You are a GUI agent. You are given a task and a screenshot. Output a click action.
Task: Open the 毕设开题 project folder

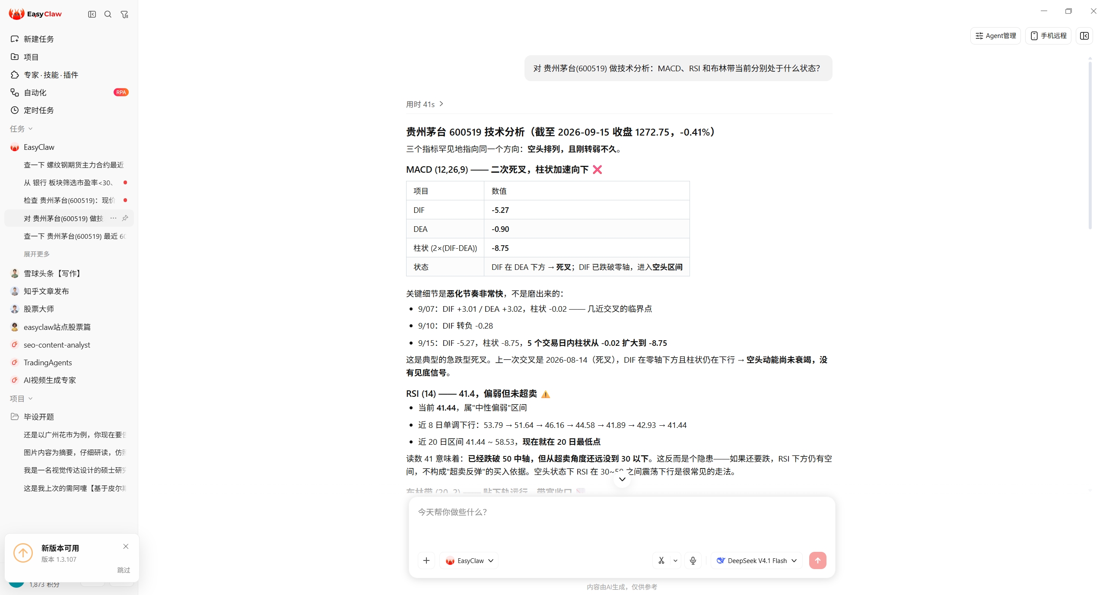pyautogui.click(x=69, y=417)
